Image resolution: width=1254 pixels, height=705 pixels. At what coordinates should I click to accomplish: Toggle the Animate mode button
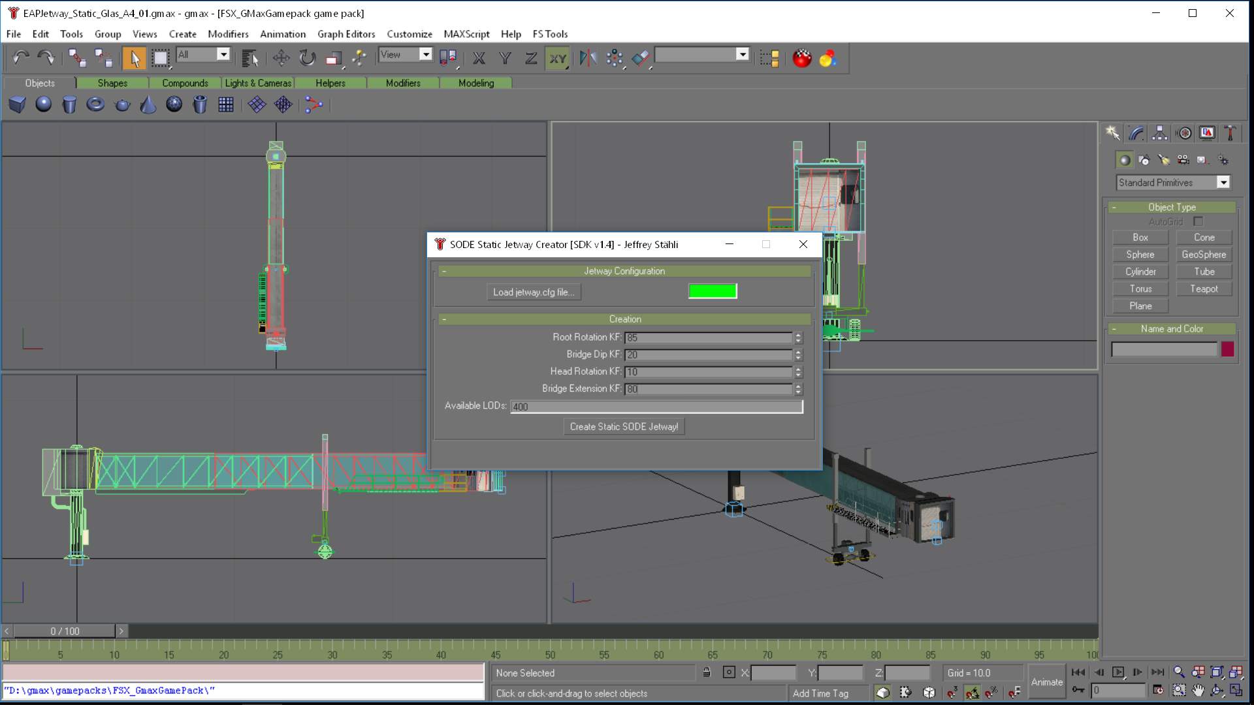point(1046,681)
